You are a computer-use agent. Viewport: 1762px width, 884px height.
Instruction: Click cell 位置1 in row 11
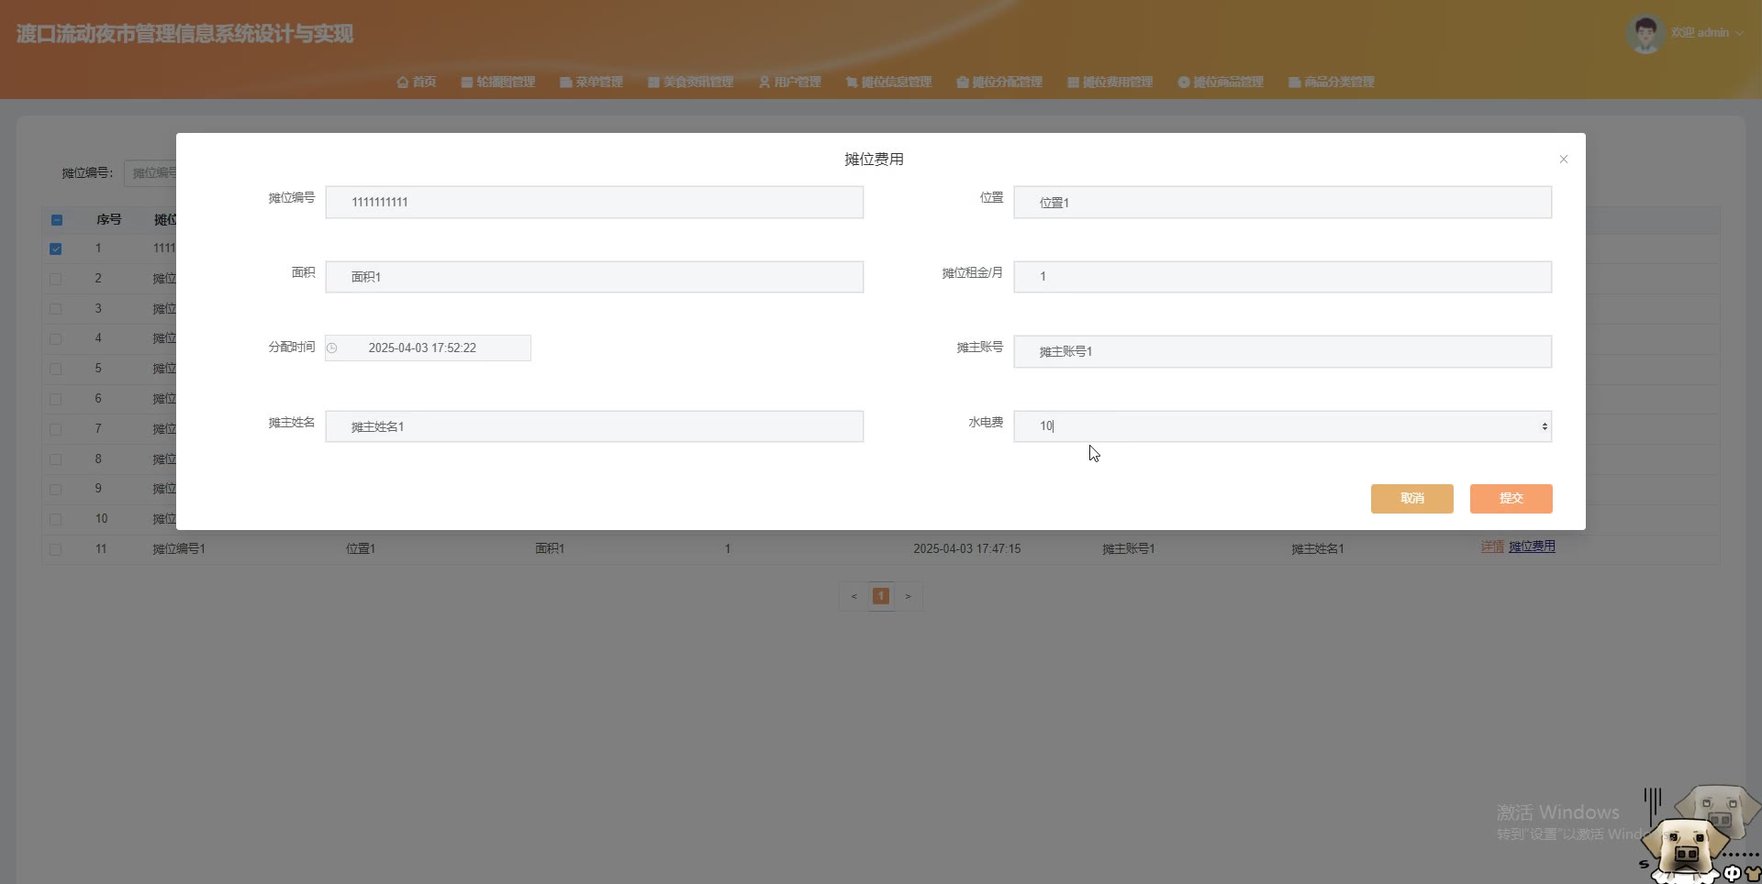[x=361, y=549]
